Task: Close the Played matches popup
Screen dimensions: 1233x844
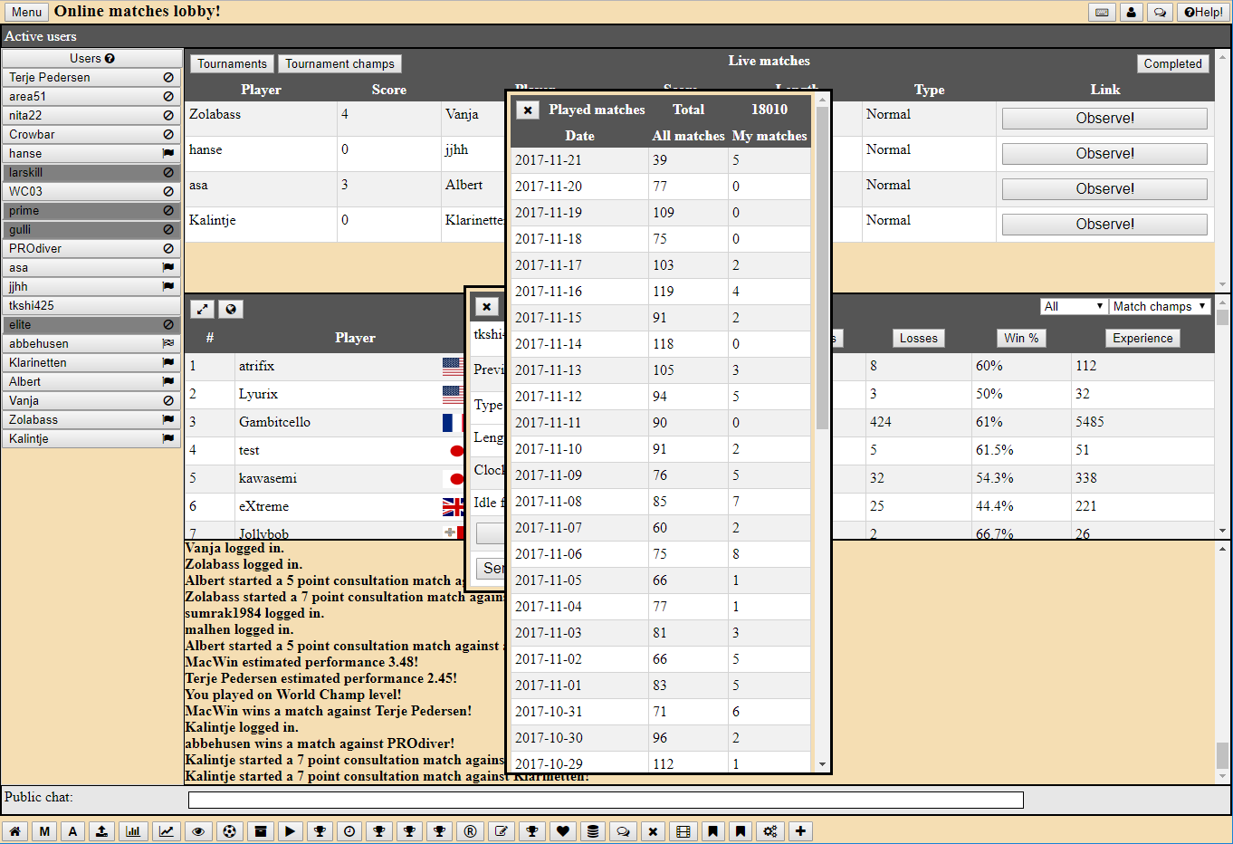Action: point(528,110)
